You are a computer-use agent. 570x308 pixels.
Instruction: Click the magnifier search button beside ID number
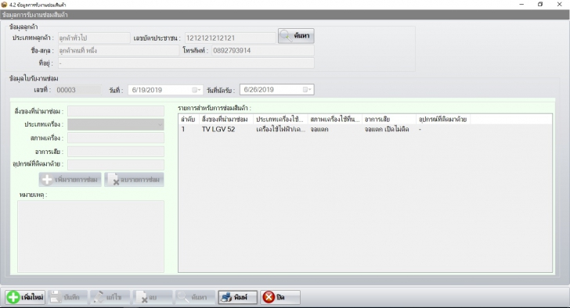(296, 36)
